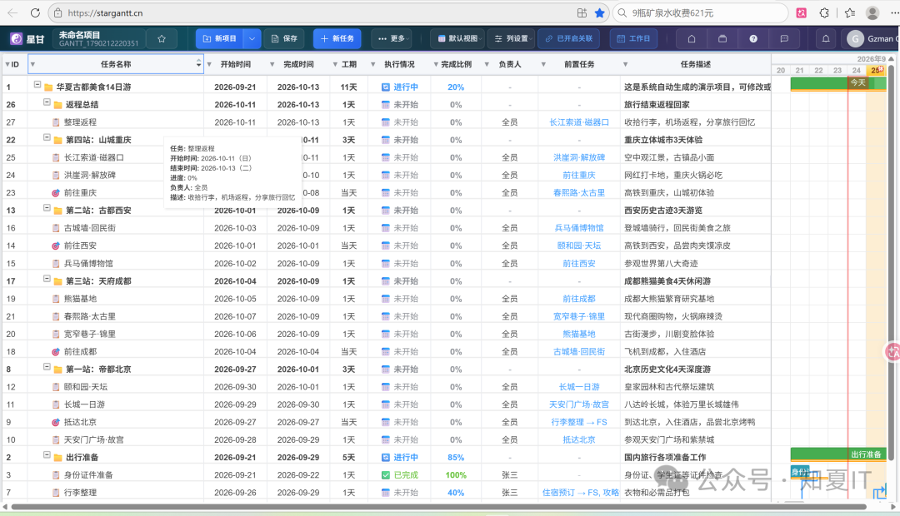
Task: Click the 进行中 status icon of 华夏古都美食14日游
Action: coord(386,87)
